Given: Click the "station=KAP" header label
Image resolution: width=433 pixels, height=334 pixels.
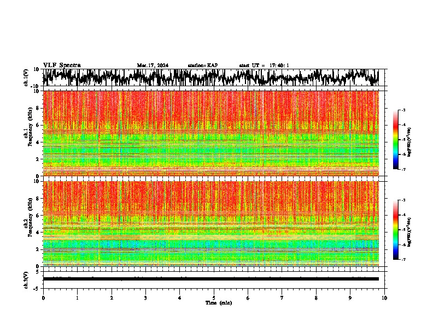Looking at the screenshot, I should click(203, 65).
